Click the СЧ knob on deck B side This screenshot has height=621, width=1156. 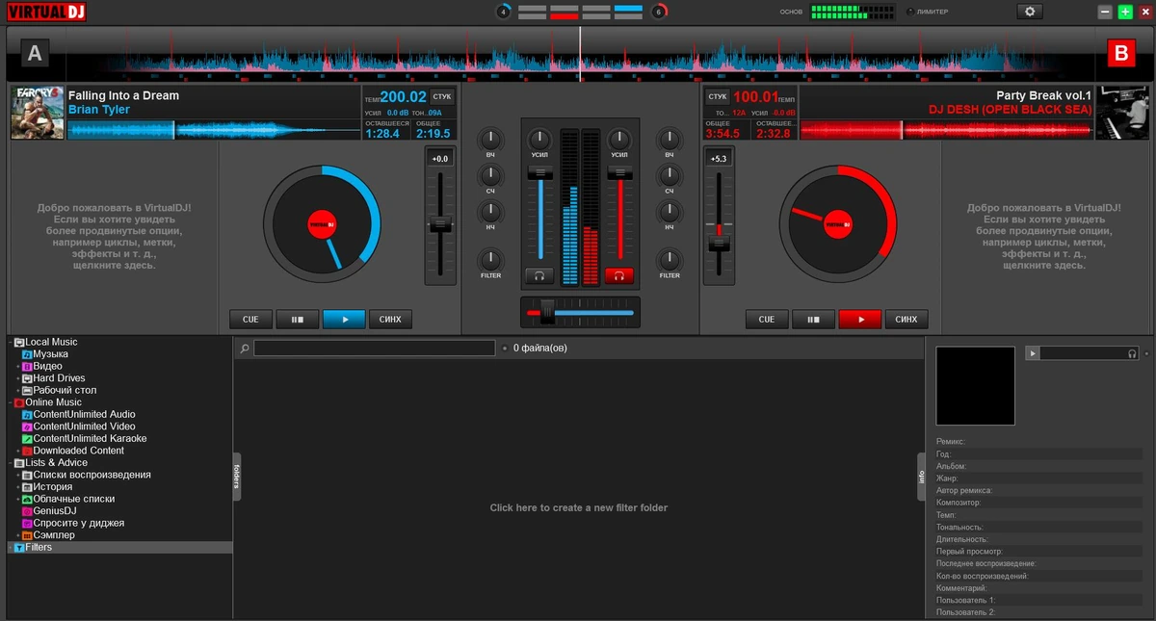[669, 175]
